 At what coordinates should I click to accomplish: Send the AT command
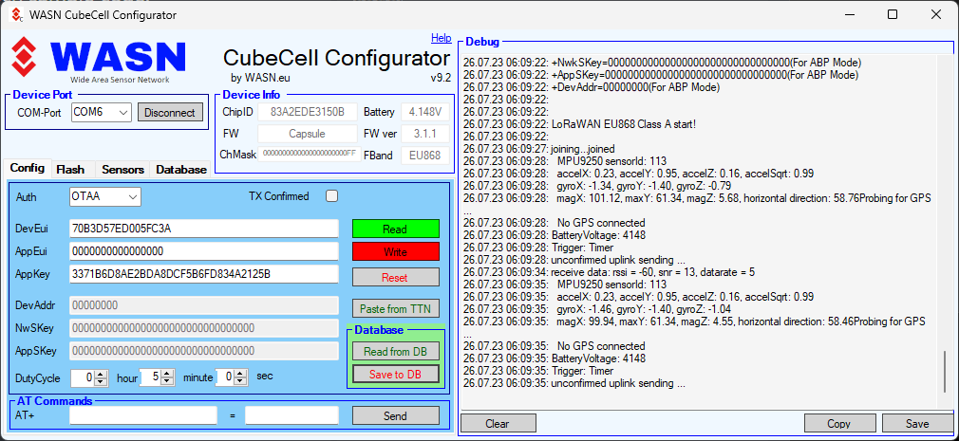coord(395,416)
